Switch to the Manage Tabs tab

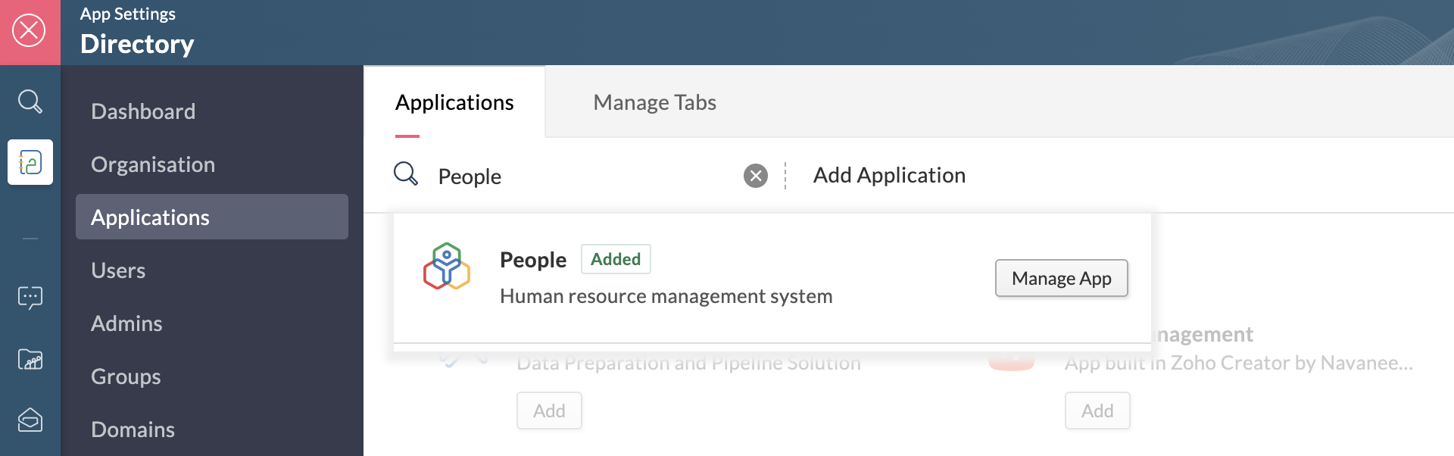coord(654,102)
